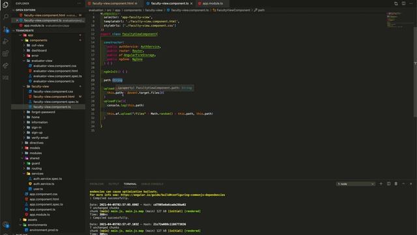The image size is (417, 235).
Task: Open faculty-view.component.css in the tree
Action: (53, 91)
